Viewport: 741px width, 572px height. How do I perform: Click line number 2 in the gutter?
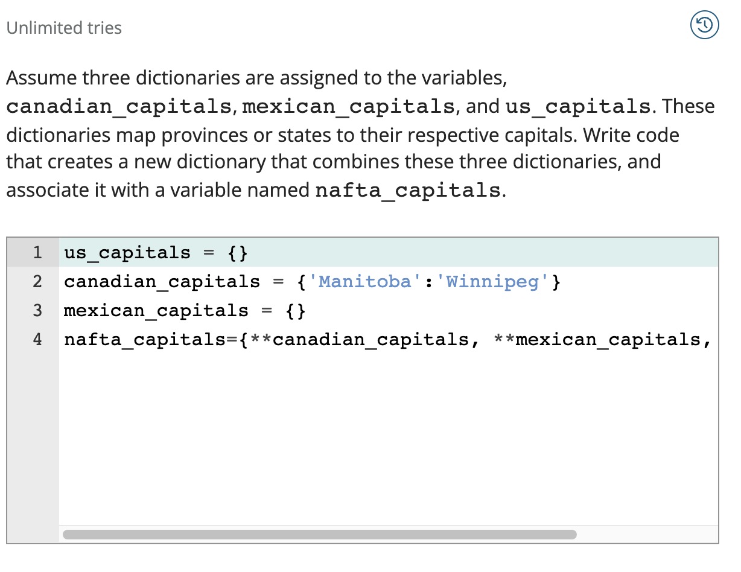(37, 281)
